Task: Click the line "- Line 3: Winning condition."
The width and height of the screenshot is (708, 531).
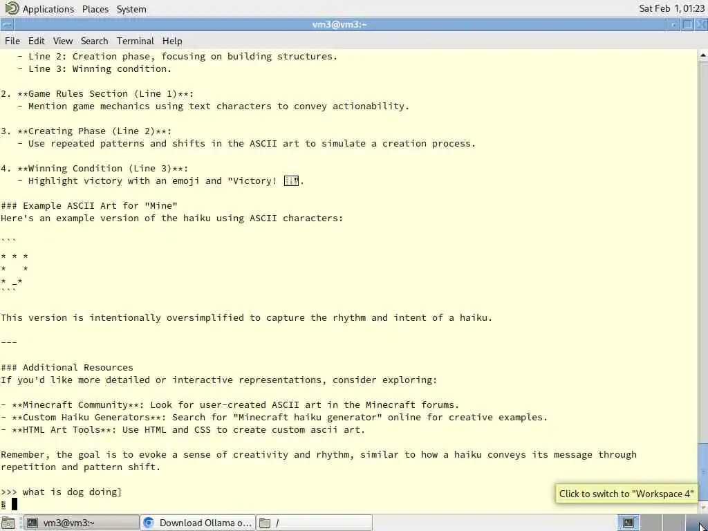Action: [x=94, y=69]
